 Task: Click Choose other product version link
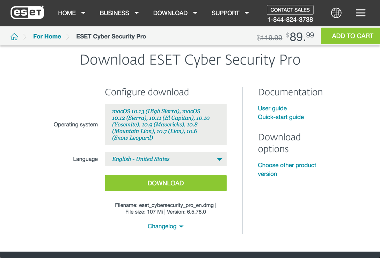click(x=287, y=170)
